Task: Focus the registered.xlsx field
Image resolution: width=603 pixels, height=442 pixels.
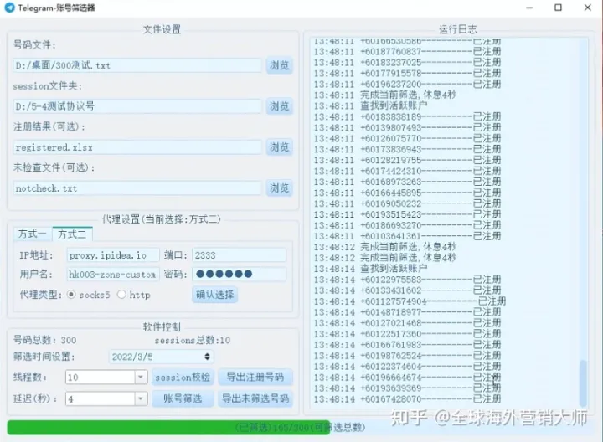Action: point(137,147)
